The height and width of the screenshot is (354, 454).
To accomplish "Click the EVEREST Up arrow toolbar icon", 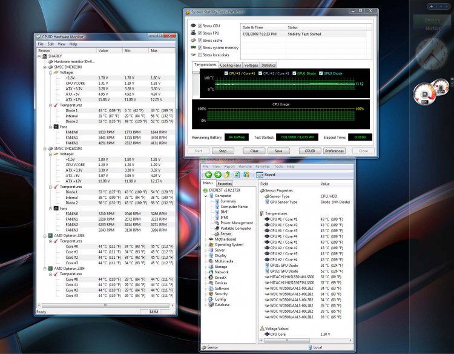I will click(x=227, y=175).
